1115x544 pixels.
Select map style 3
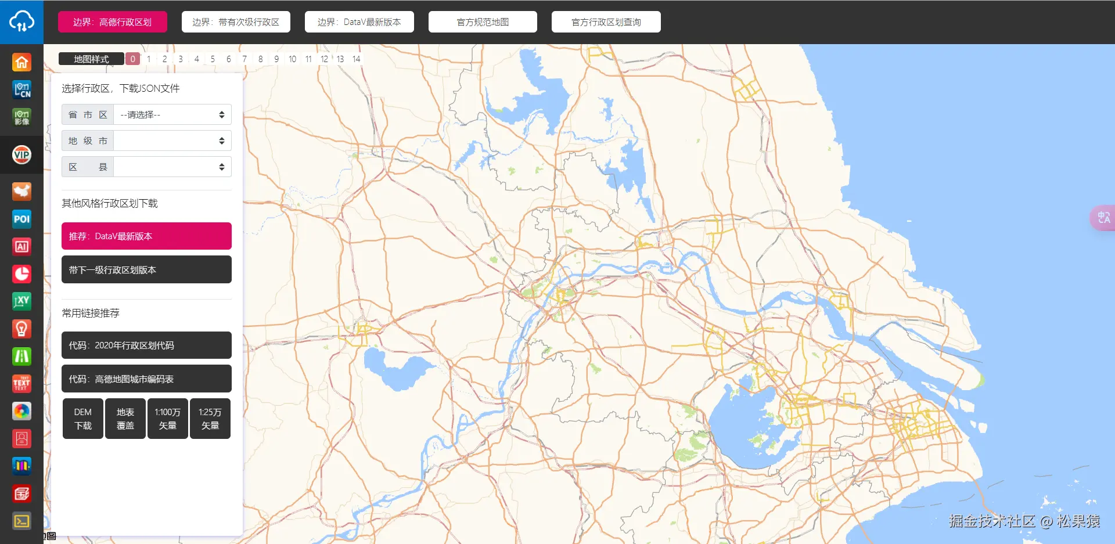click(181, 59)
